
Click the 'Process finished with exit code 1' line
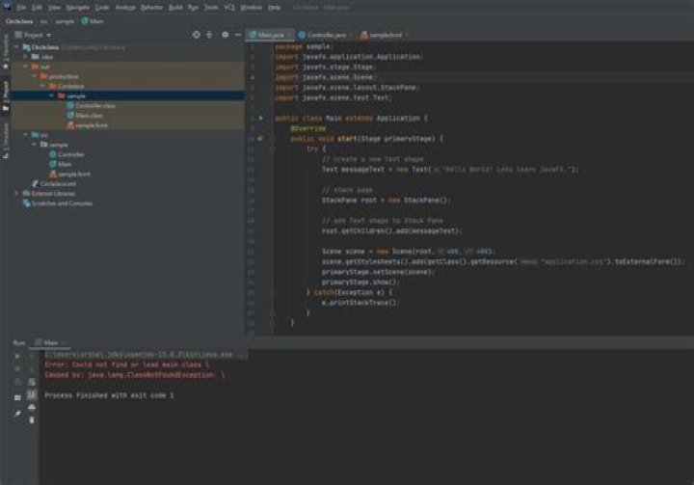[109, 395]
